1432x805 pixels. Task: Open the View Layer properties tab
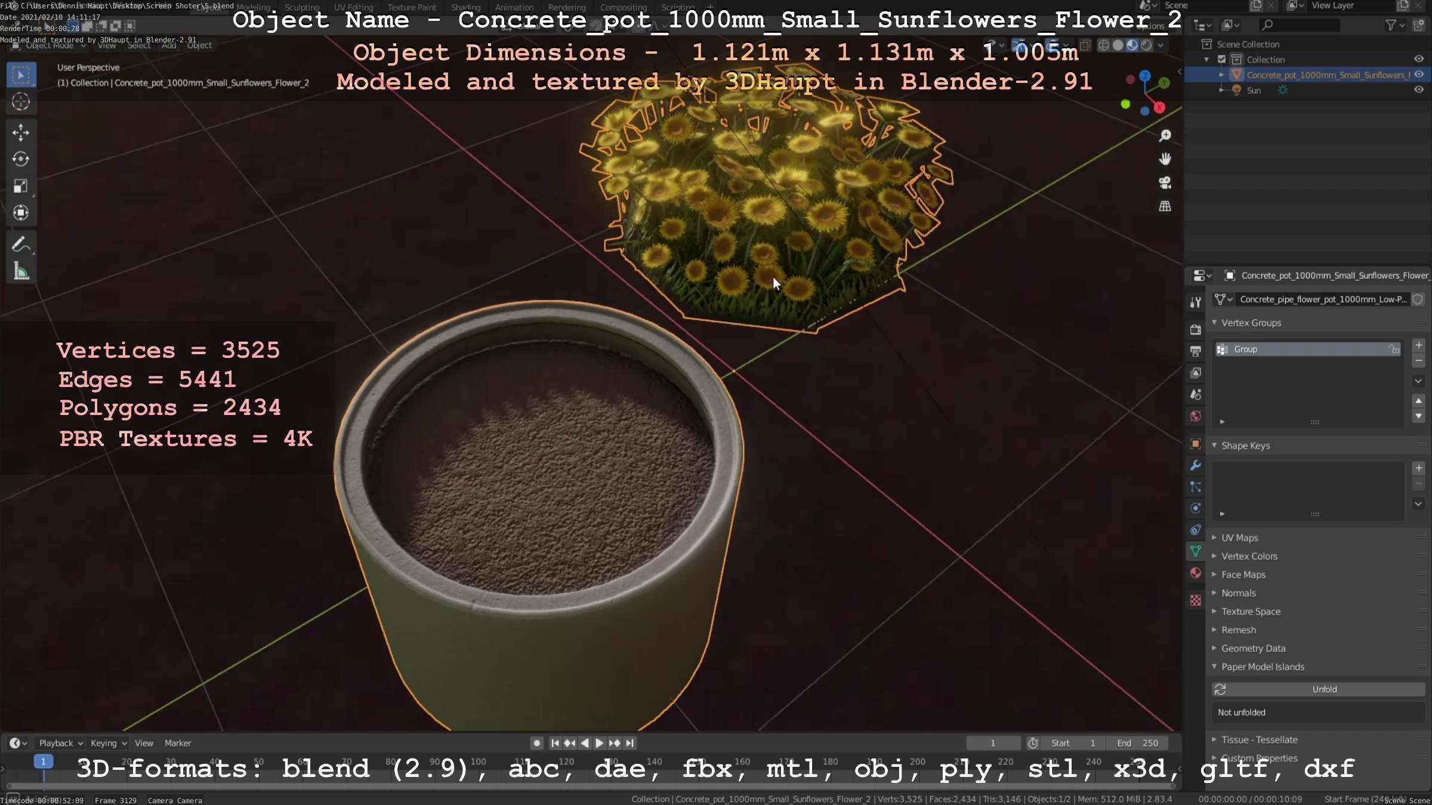1195,373
